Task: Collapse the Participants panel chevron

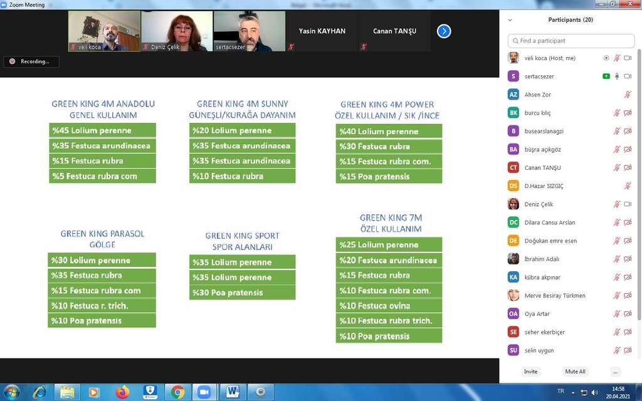Action: (x=510, y=19)
